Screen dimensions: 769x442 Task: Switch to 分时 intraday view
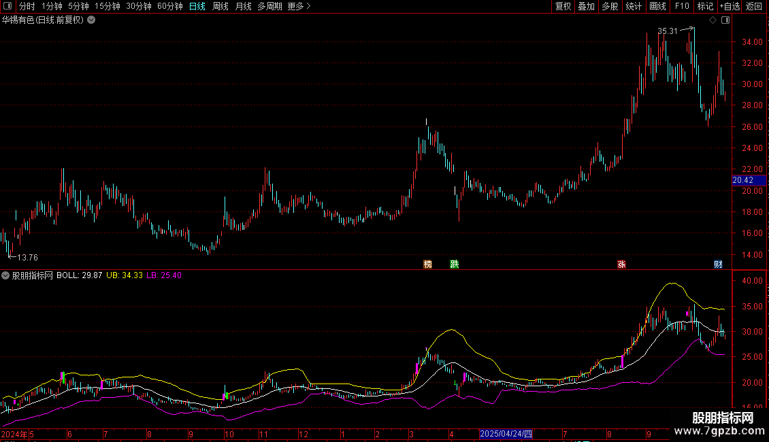pyautogui.click(x=27, y=6)
